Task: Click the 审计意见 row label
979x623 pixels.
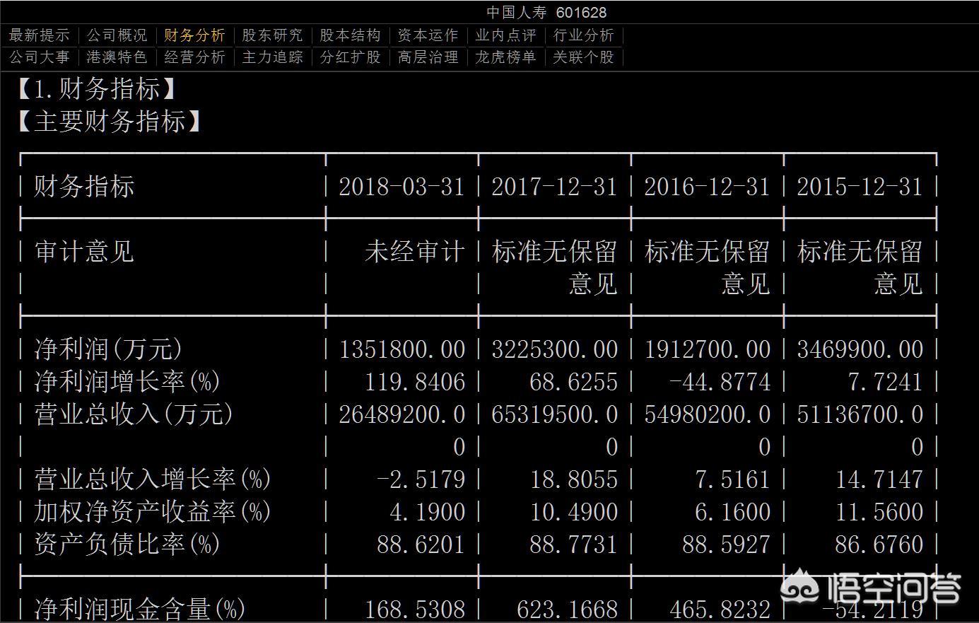Action: point(84,252)
